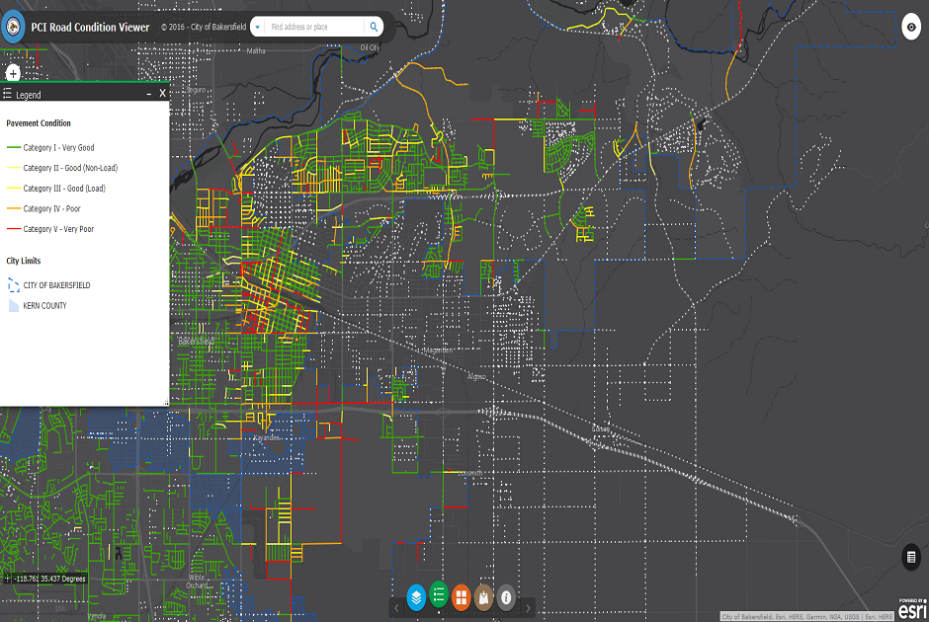Open the gray About info widget
This screenshot has width=929, height=622.
[507, 596]
